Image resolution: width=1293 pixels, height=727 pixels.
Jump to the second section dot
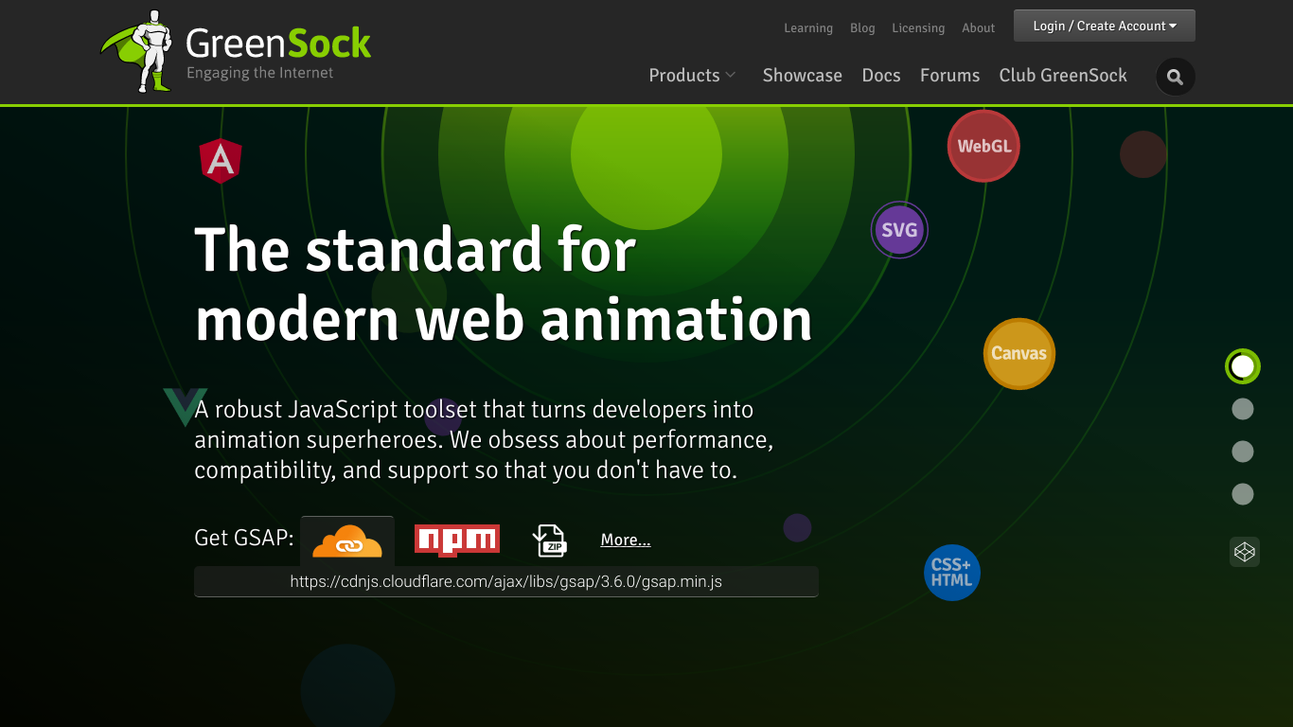(1243, 409)
